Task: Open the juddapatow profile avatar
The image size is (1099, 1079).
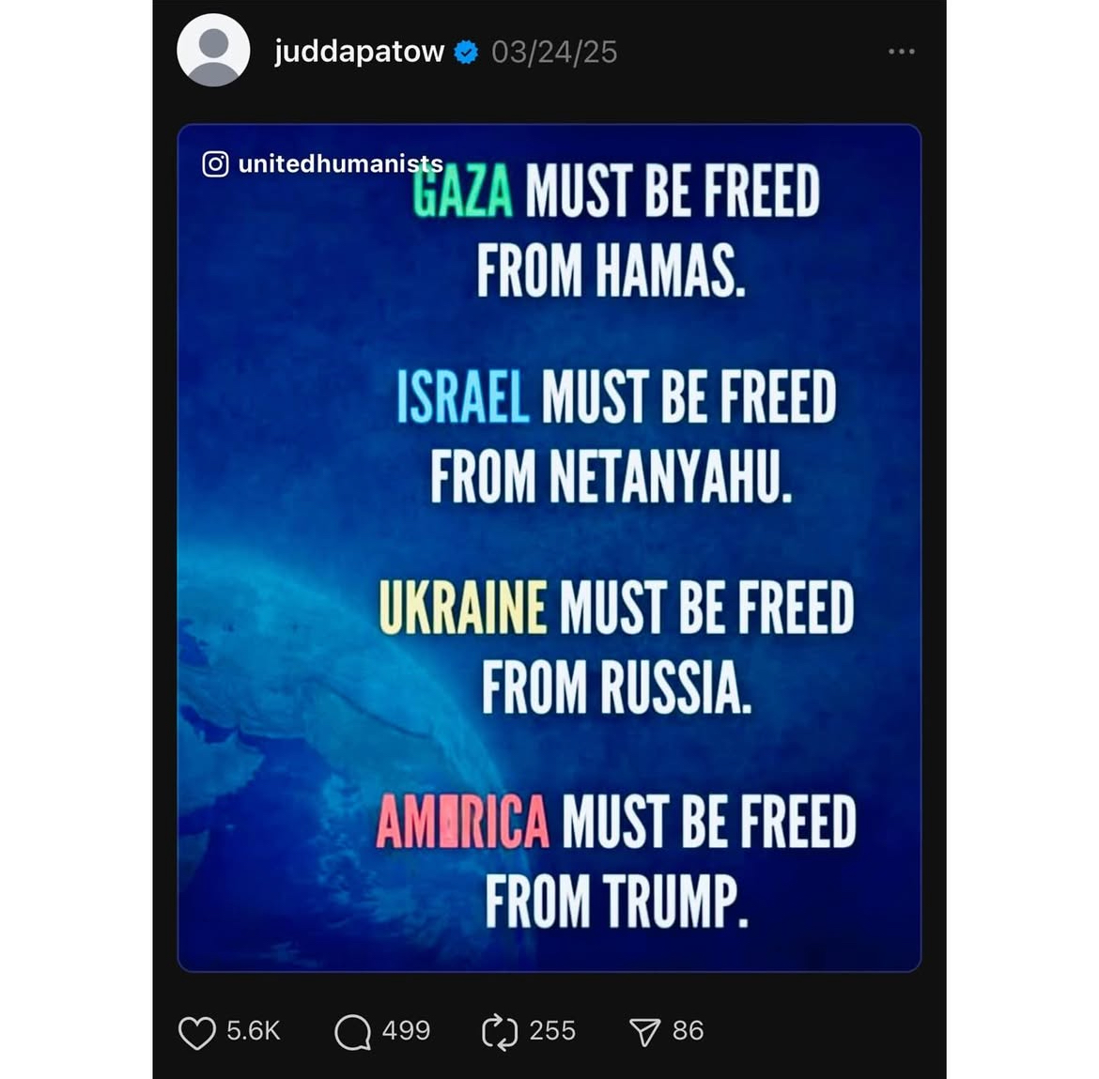Action: click(213, 51)
